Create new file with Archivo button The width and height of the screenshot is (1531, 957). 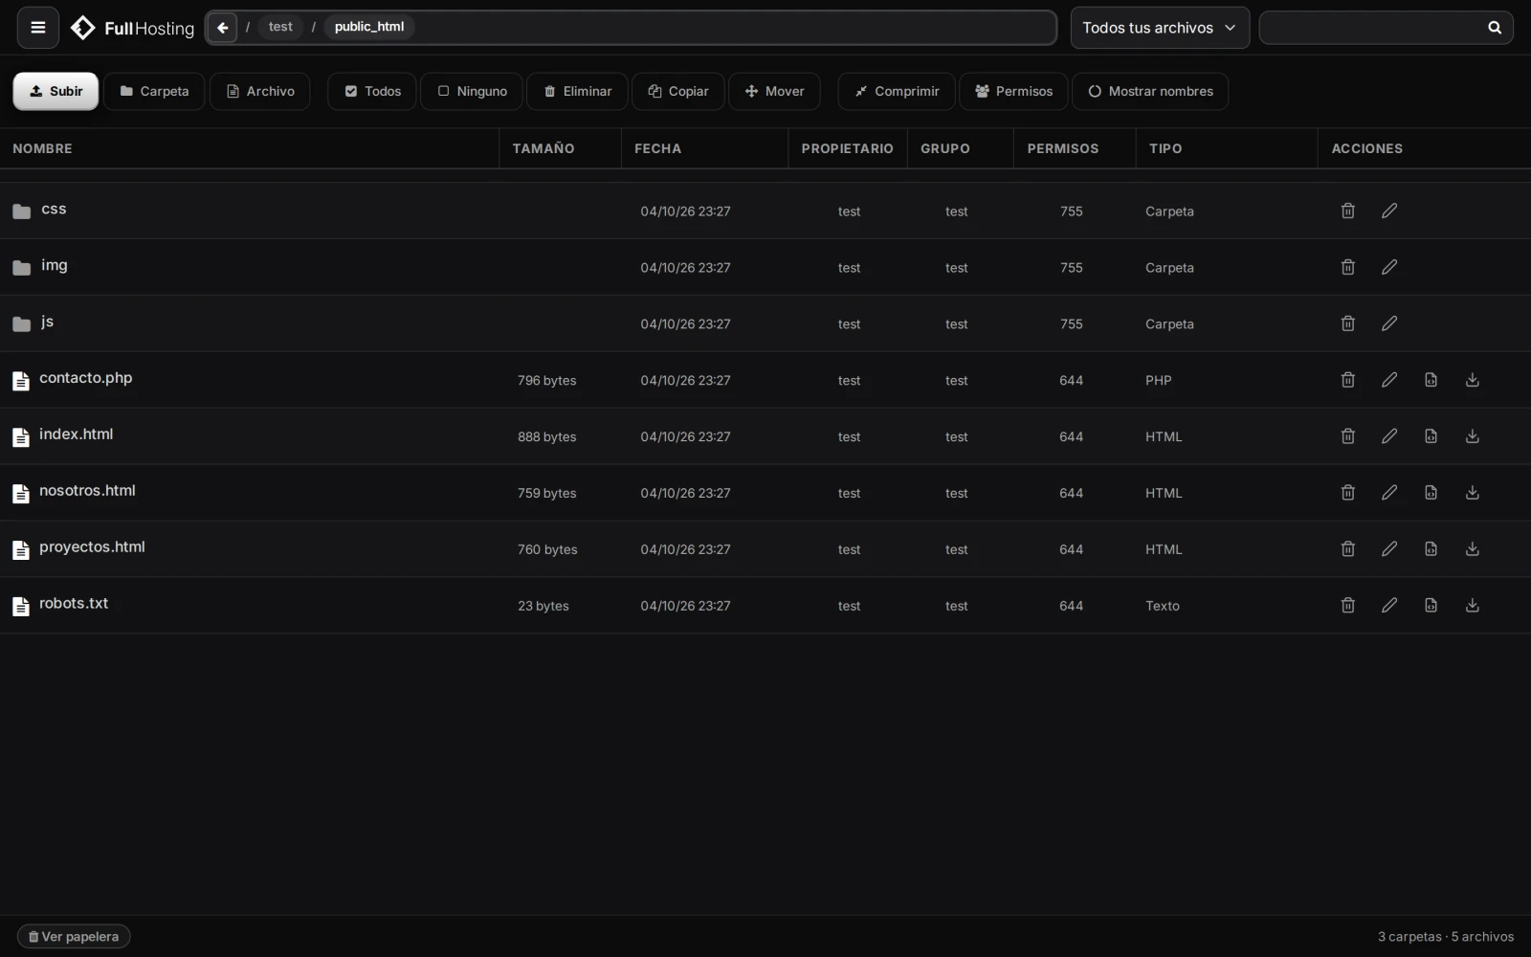click(260, 92)
